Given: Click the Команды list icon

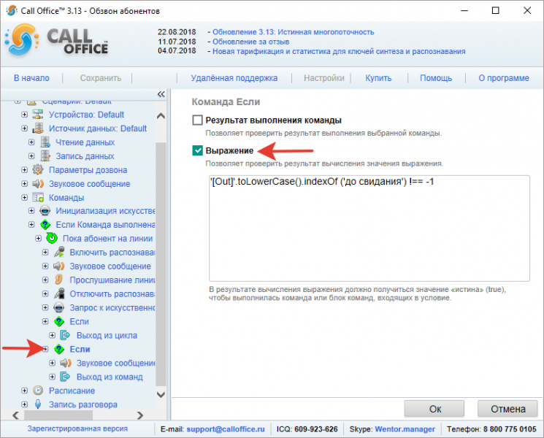Looking at the screenshot, I should point(38,198).
